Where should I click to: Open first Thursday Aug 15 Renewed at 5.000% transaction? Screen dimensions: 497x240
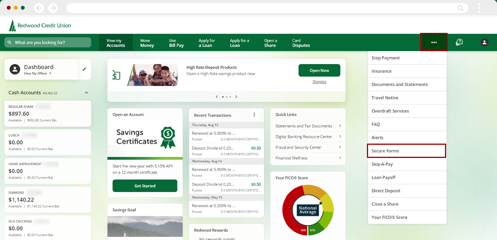[226, 135]
